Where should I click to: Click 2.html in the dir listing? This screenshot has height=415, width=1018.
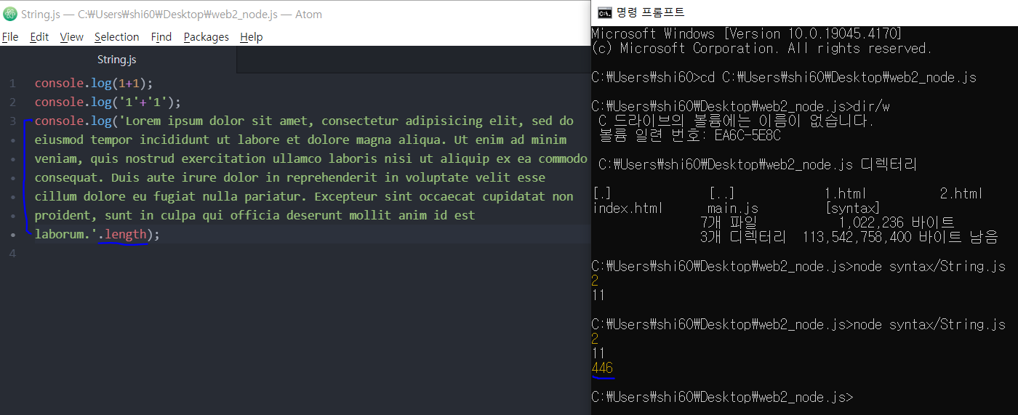[x=961, y=193]
